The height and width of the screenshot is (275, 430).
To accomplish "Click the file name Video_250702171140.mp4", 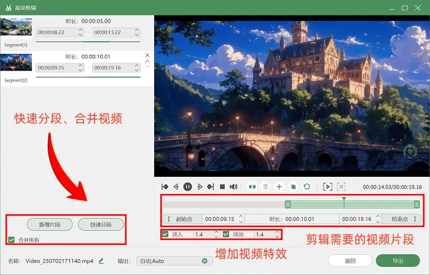I will click(60, 261).
